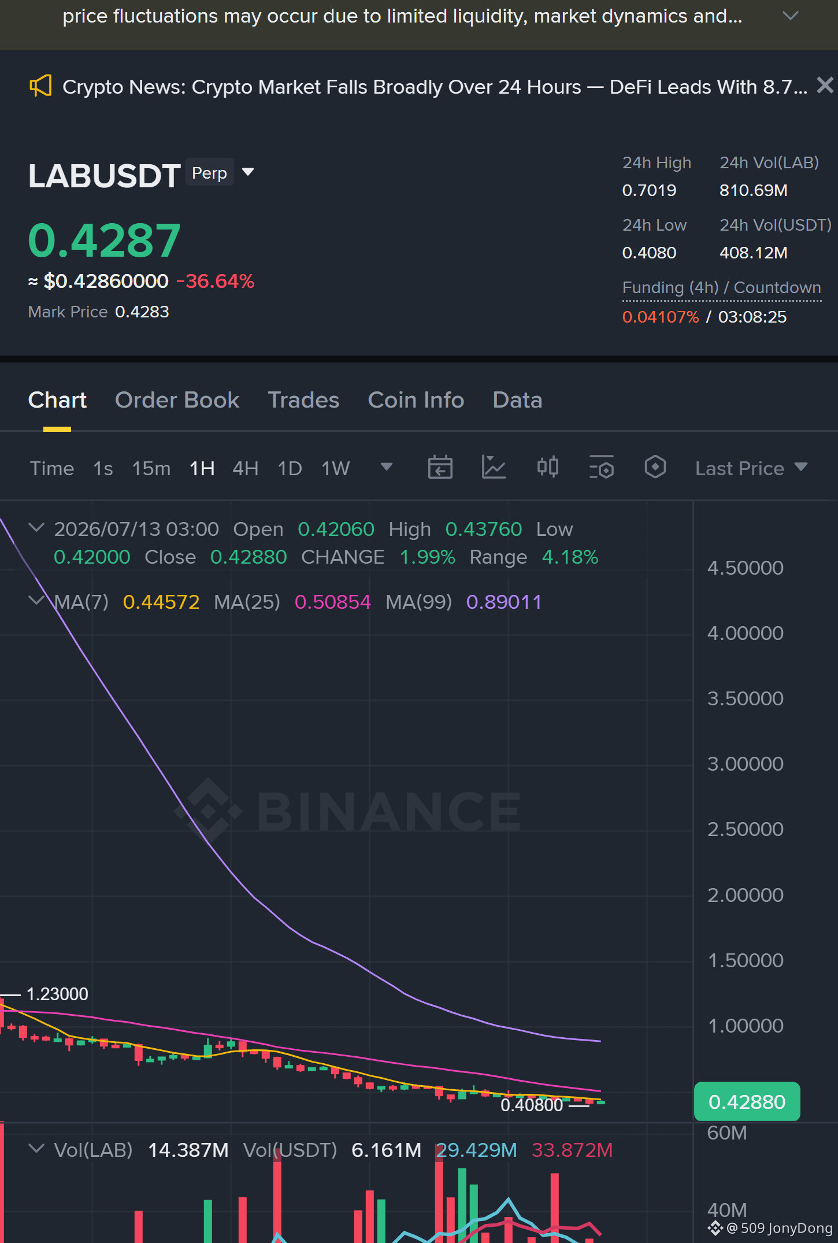
Task: Click the funding countdown 03:08:25
Action: click(x=752, y=317)
